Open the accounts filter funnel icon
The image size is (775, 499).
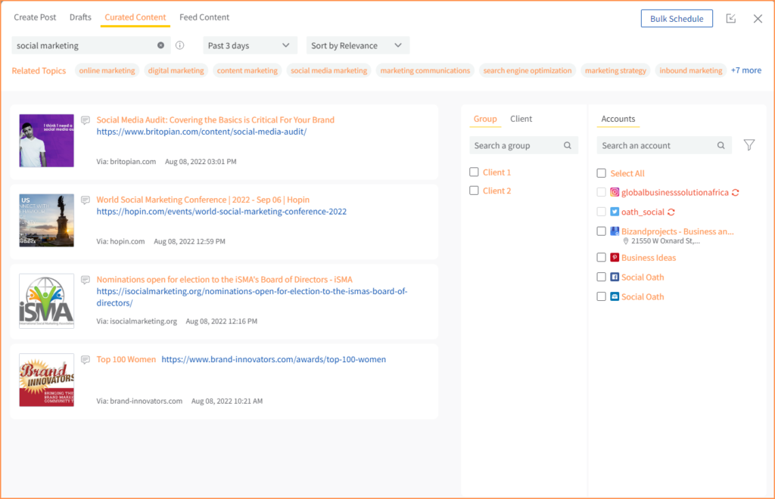tap(749, 144)
